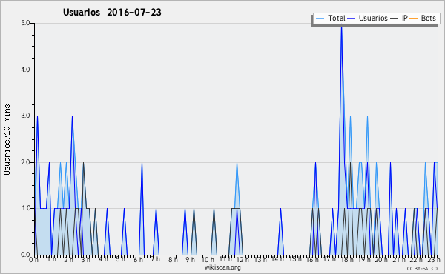Click the '0 h' x-axis label

click(x=34, y=260)
